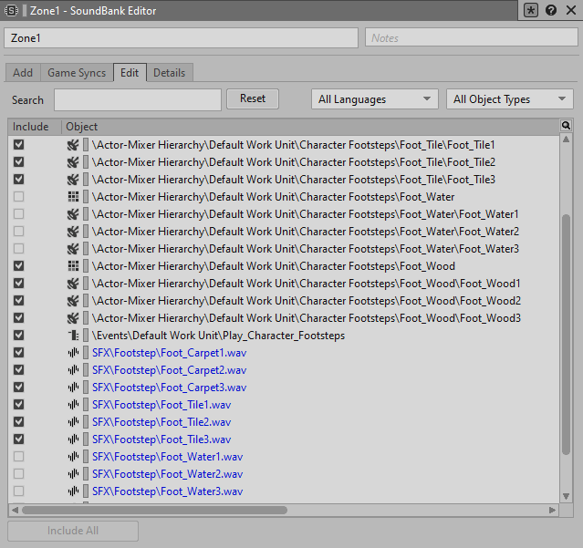Open the All Languages dropdown
The height and width of the screenshot is (548, 583).
click(x=374, y=99)
